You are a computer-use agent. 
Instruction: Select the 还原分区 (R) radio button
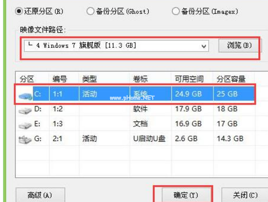[18, 12]
